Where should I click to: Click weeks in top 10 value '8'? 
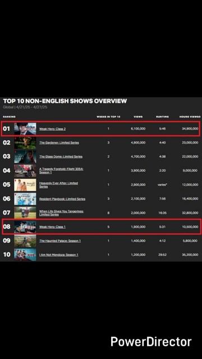108,213
